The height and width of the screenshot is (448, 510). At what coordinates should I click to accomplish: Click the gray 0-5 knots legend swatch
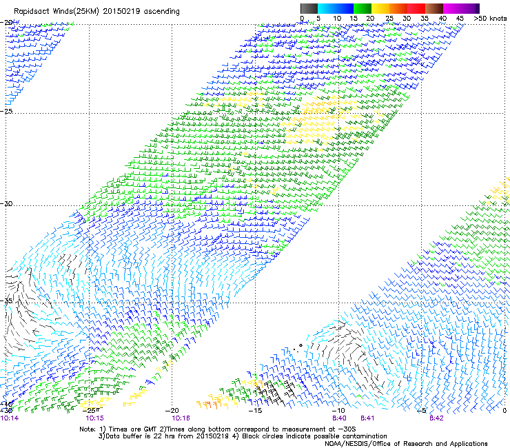point(309,8)
